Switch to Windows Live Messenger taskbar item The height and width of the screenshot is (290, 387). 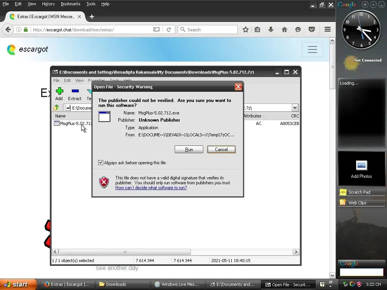click(177, 284)
